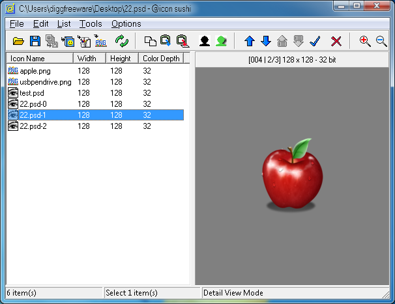Screen dimensions: 395x304
Task: Select the 22.psd-2 list item
Action: [95, 126]
